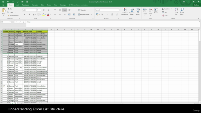This screenshot has width=201, height=113.
Task: Click the formula bar showing Fruit
Action: tap(113, 24)
